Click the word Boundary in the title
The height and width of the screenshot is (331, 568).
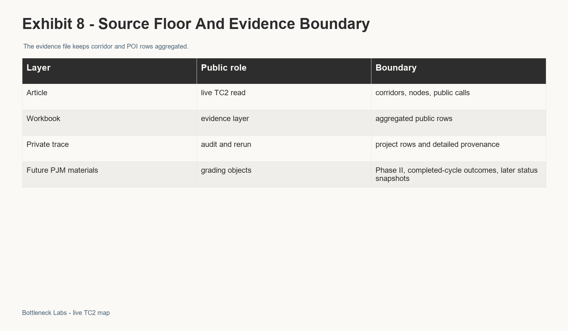[x=334, y=24]
